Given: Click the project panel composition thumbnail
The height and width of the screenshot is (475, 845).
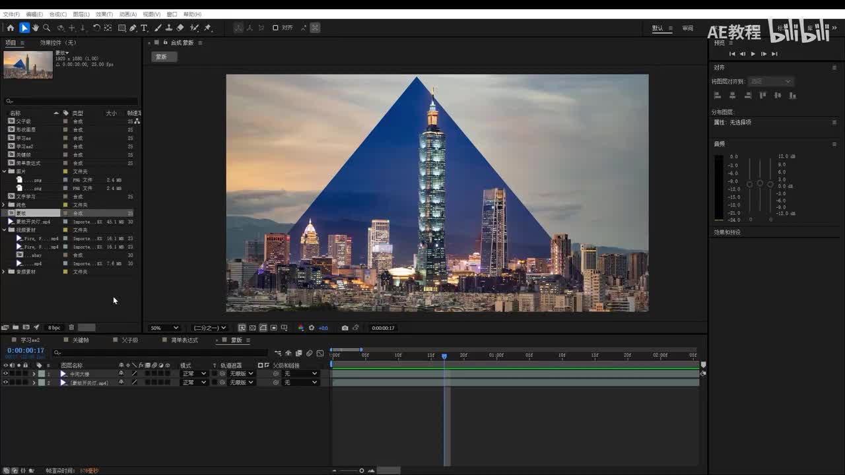Looking at the screenshot, I should click(x=28, y=65).
